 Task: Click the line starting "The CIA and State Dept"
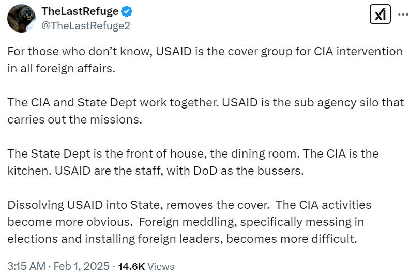coord(206,102)
